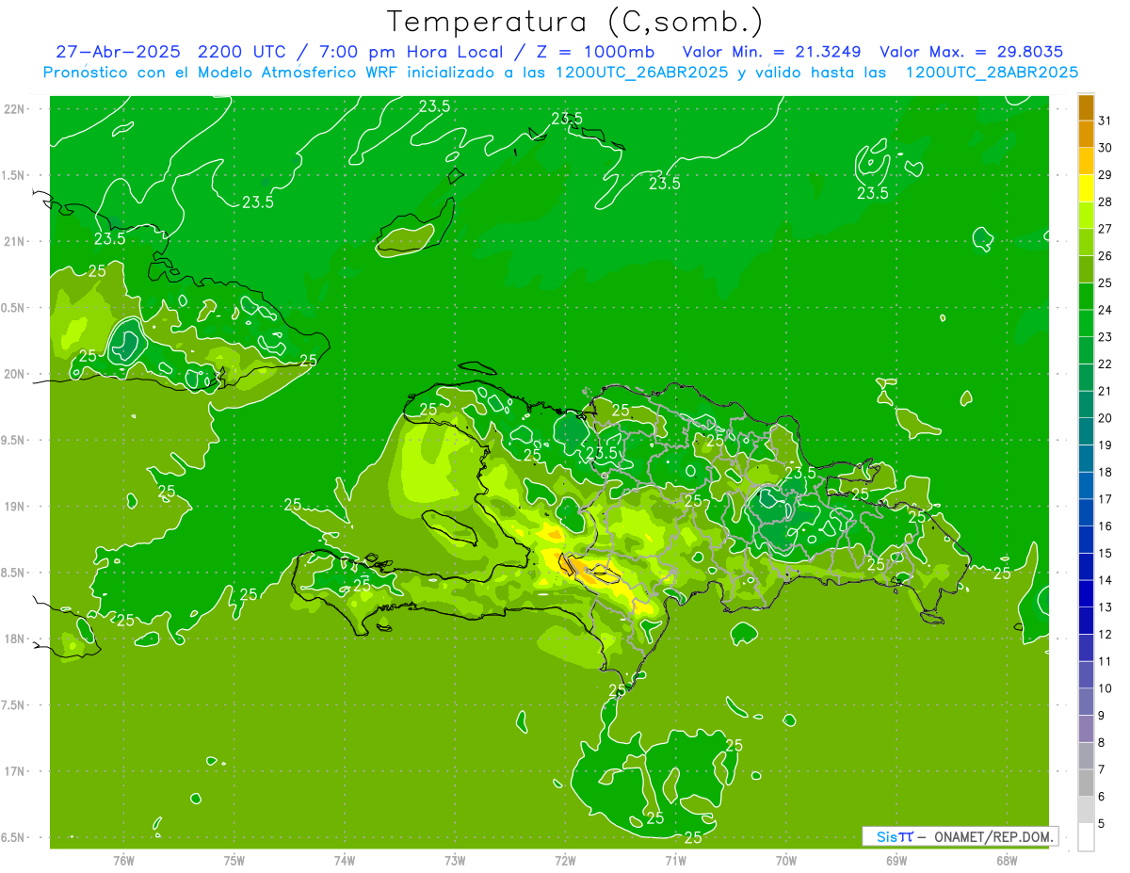Click the latitude label '19N'
The width and height of the screenshot is (1130, 873).
coord(14,507)
